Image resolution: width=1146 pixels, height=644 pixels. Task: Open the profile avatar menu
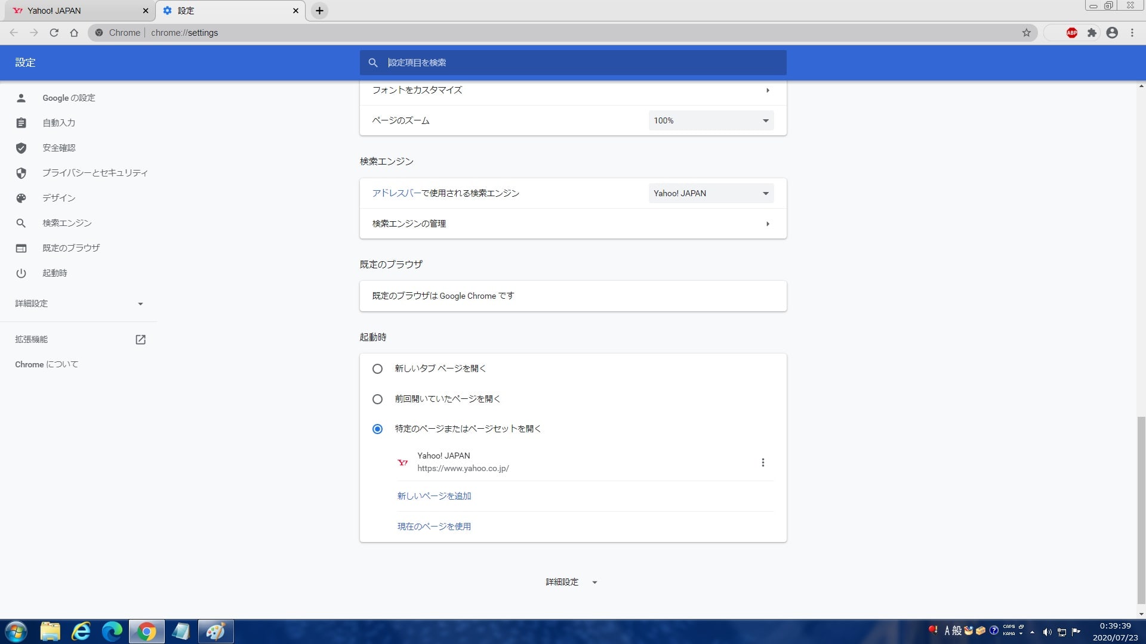tap(1111, 33)
